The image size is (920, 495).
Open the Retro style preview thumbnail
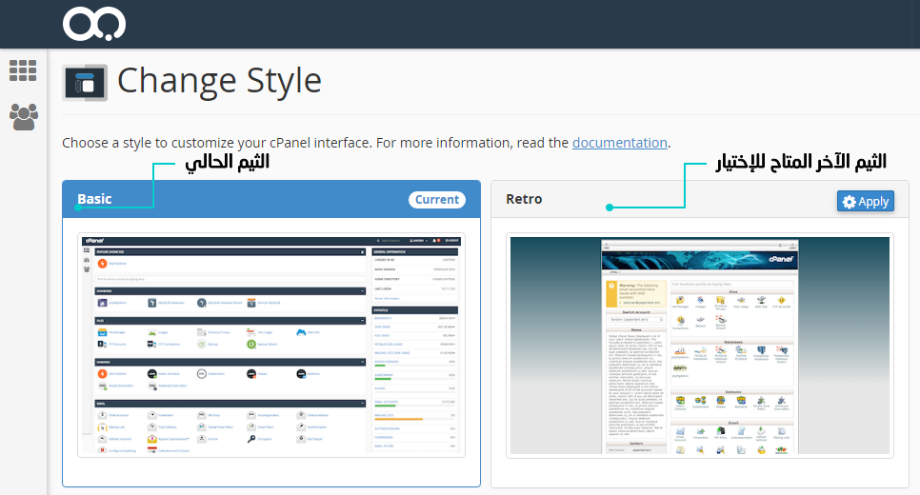point(700,345)
